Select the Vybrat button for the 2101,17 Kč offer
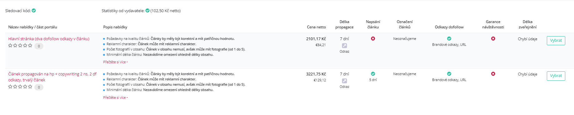This screenshot has height=115, width=574. tap(556, 41)
